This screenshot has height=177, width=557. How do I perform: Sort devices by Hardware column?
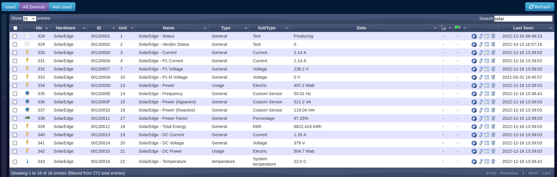[69, 28]
